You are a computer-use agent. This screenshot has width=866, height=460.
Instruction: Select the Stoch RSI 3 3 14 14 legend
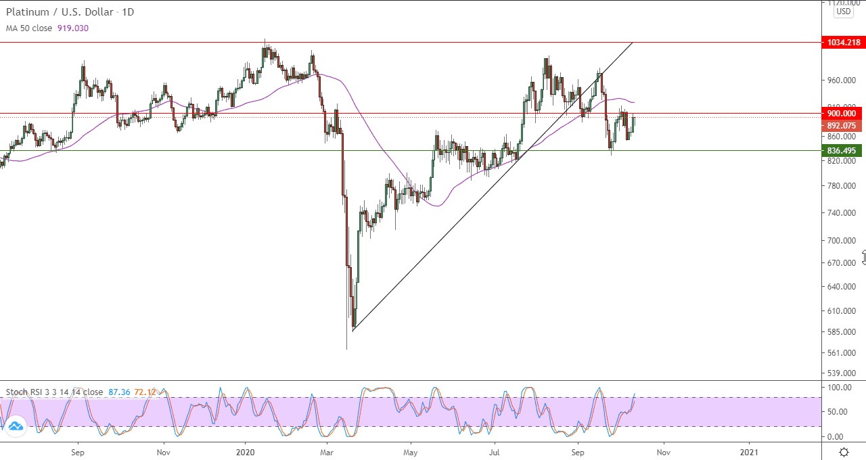[x=54, y=392]
